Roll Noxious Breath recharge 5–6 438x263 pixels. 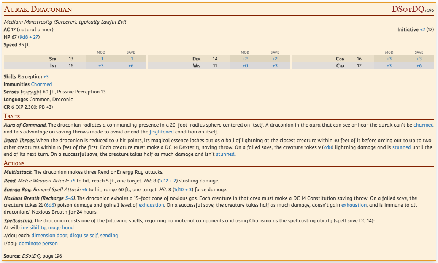70,198
